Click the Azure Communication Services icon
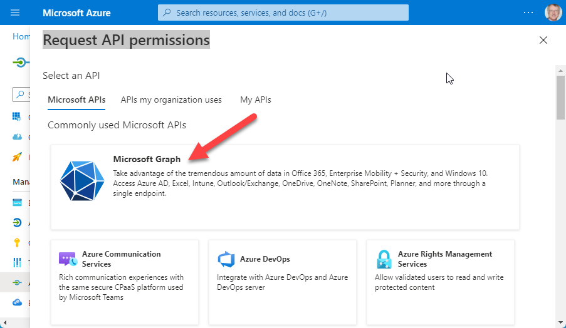566x328 pixels. point(67,259)
